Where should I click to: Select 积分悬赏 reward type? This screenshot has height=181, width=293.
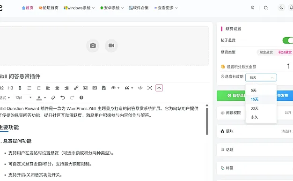285,52
